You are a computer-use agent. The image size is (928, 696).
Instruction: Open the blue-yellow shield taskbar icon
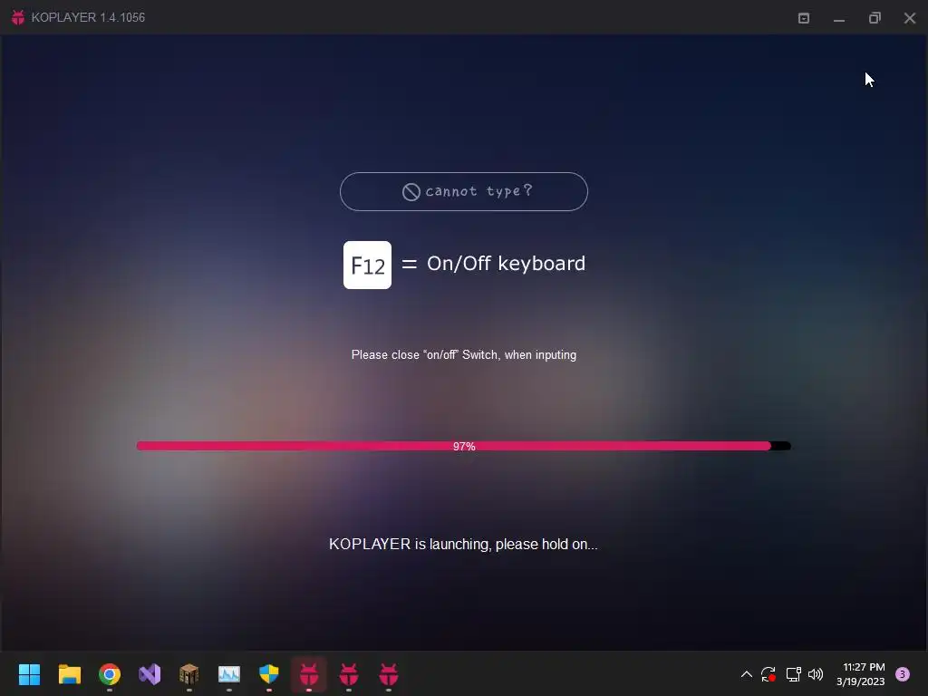268,674
